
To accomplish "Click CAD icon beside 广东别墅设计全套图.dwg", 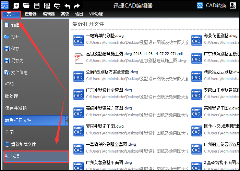I will tap(79, 95).
